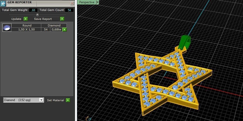Click the Total Gem Weight label
243x121 pixels.
coord(15,10)
